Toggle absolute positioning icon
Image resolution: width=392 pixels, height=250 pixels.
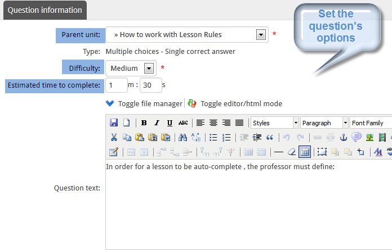coord(361,152)
